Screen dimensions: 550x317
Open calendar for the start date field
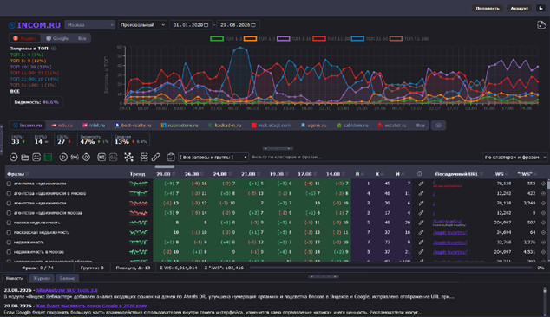pyautogui.click(x=206, y=25)
